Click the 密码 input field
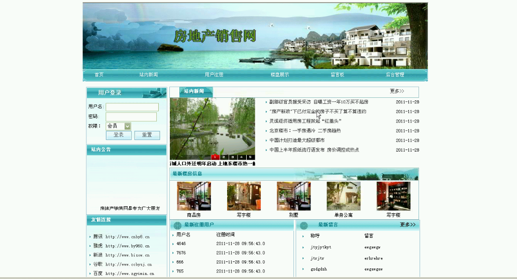The image size is (517, 279). pos(131,117)
